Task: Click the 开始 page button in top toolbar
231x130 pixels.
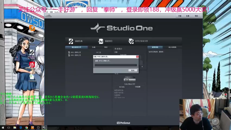Action: click(180, 16)
